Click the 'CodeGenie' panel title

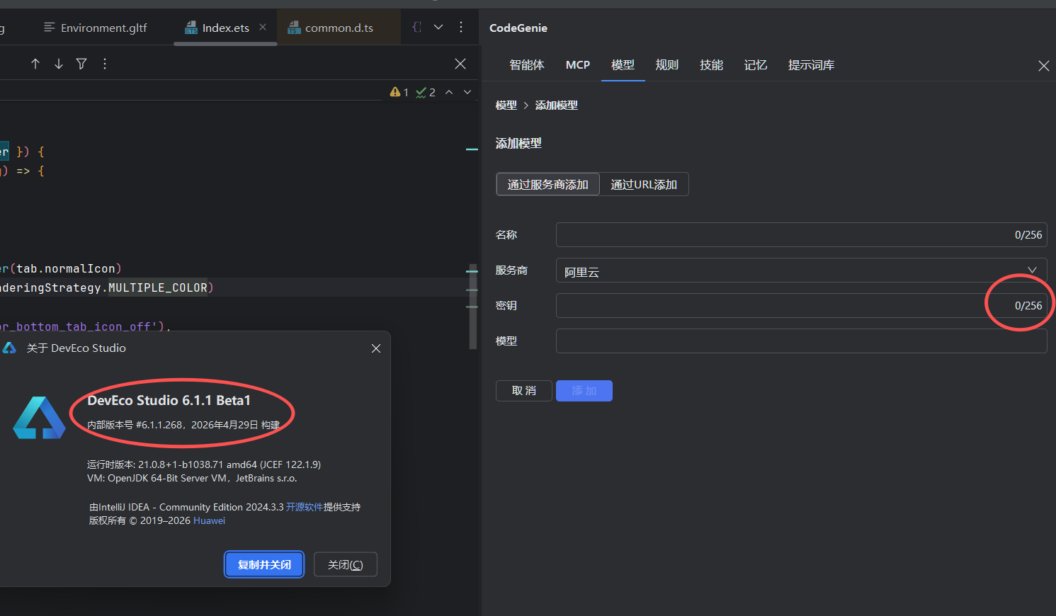pos(518,28)
